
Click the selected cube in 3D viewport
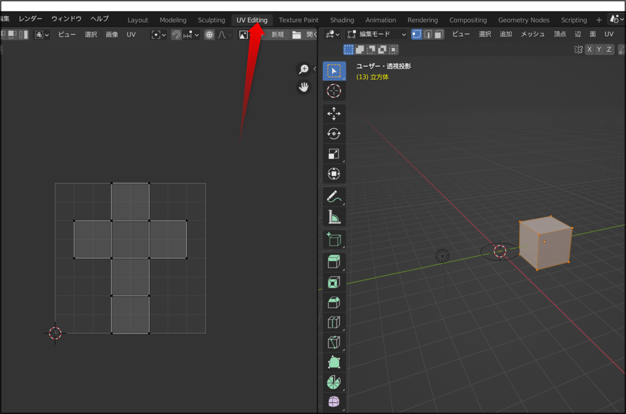(545, 242)
